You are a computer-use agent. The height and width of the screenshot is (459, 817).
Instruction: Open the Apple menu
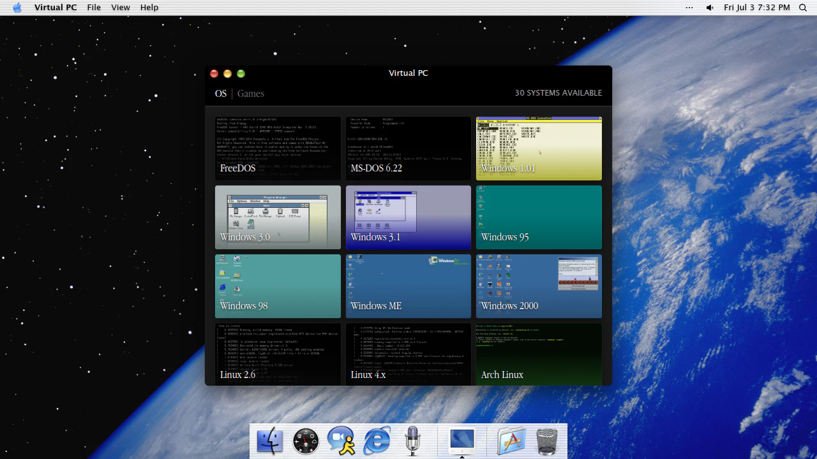click(x=17, y=8)
